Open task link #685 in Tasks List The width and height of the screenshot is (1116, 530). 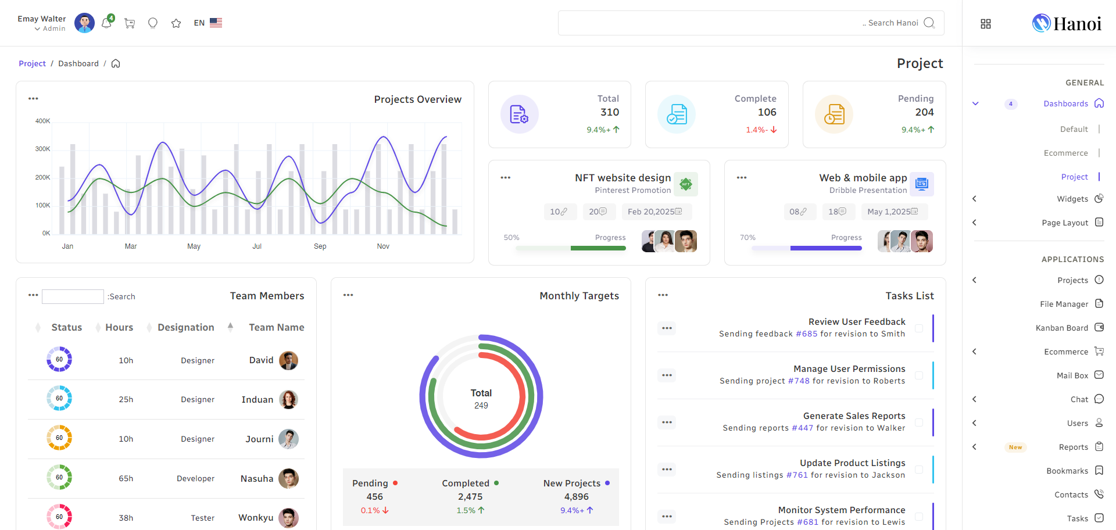click(806, 334)
